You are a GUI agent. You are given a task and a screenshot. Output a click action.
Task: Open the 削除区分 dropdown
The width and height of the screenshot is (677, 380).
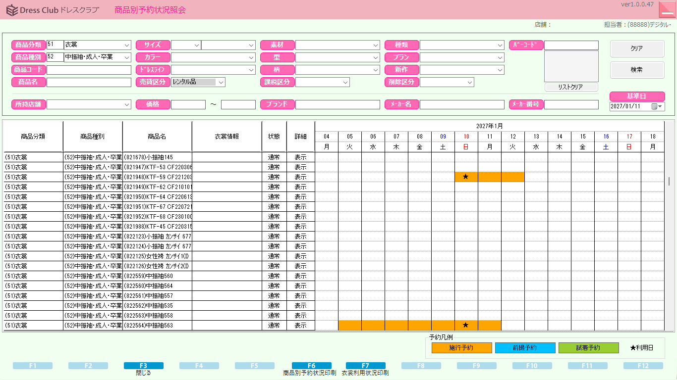pyautogui.click(x=470, y=82)
